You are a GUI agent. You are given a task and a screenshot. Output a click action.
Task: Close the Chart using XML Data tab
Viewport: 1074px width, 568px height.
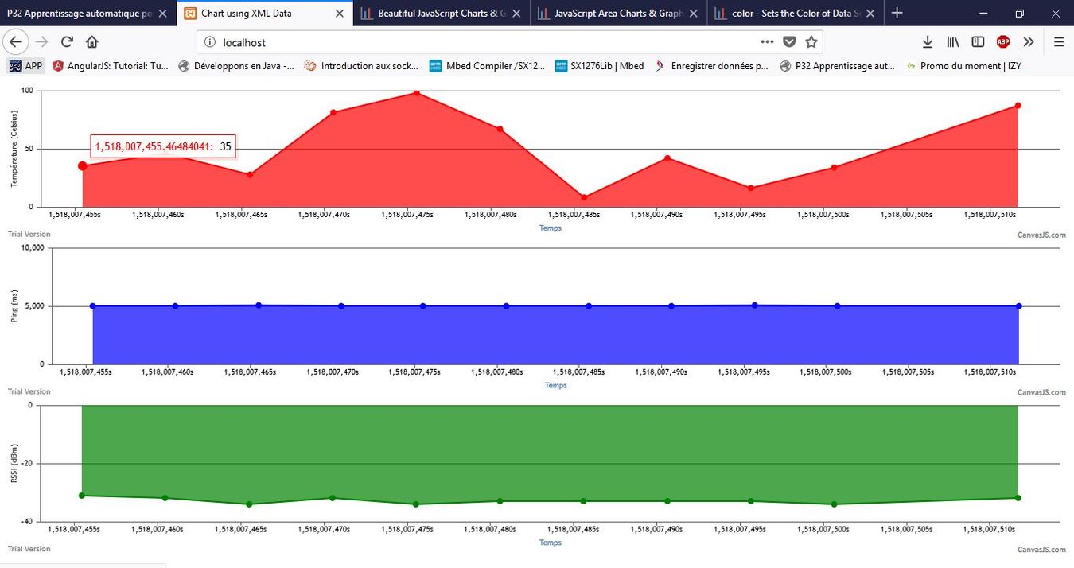pyautogui.click(x=339, y=14)
